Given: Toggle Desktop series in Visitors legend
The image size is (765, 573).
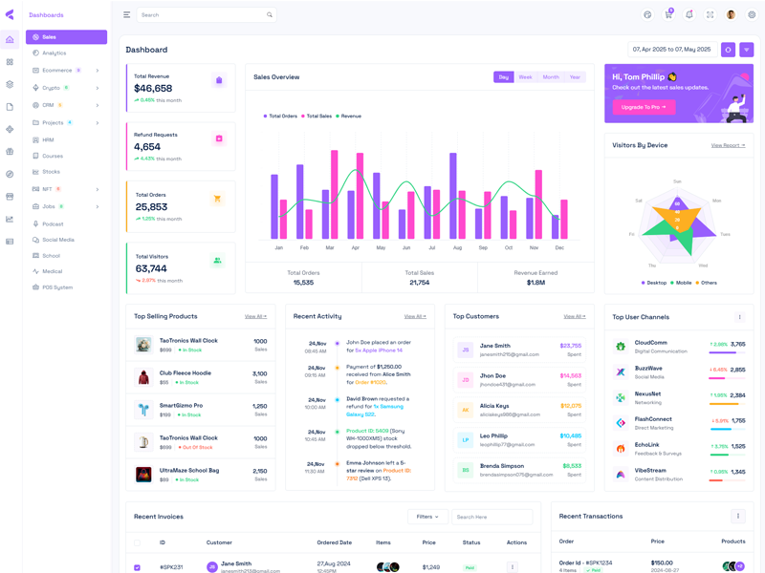Looking at the screenshot, I should [x=653, y=283].
